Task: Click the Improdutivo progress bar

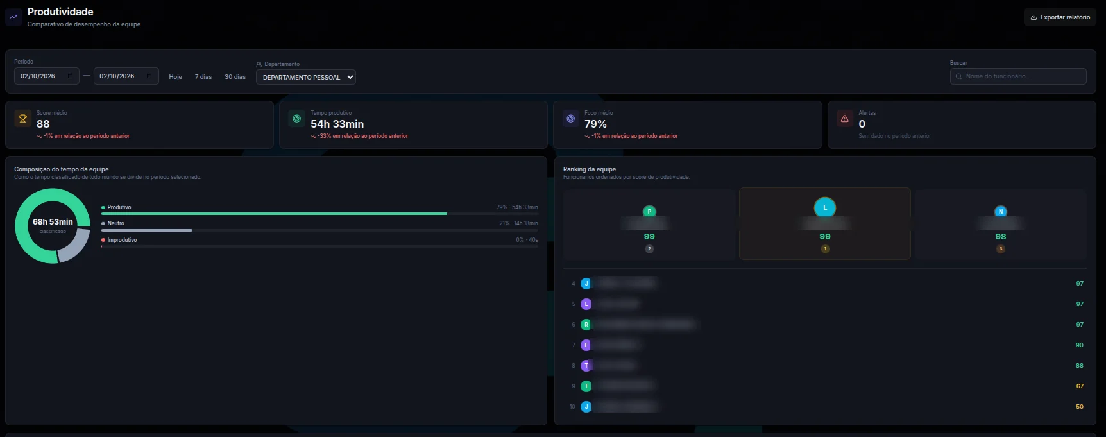Action: (x=319, y=246)
